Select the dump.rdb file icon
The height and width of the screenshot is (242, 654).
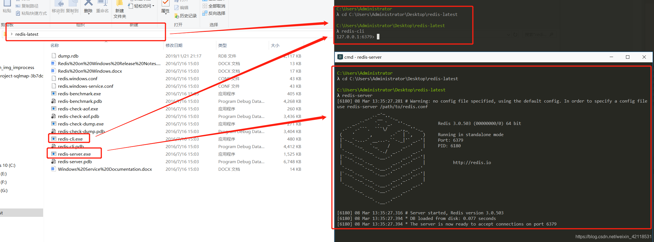pyautogui.click(x=54, y=56)
